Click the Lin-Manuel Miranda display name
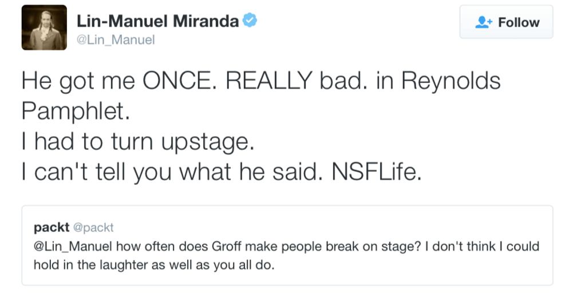Image resolution: width=561 pixels, height=293 pixels. tap(158, 22)
